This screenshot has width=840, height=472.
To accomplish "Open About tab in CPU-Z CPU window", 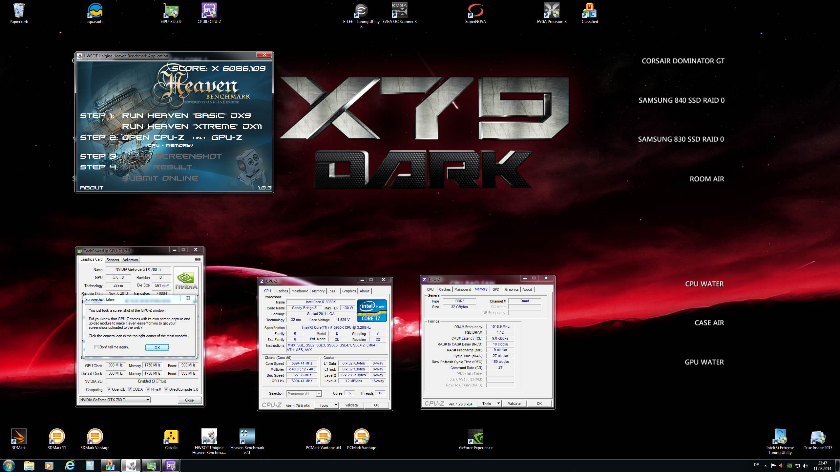I will click(x=364, y=291).
